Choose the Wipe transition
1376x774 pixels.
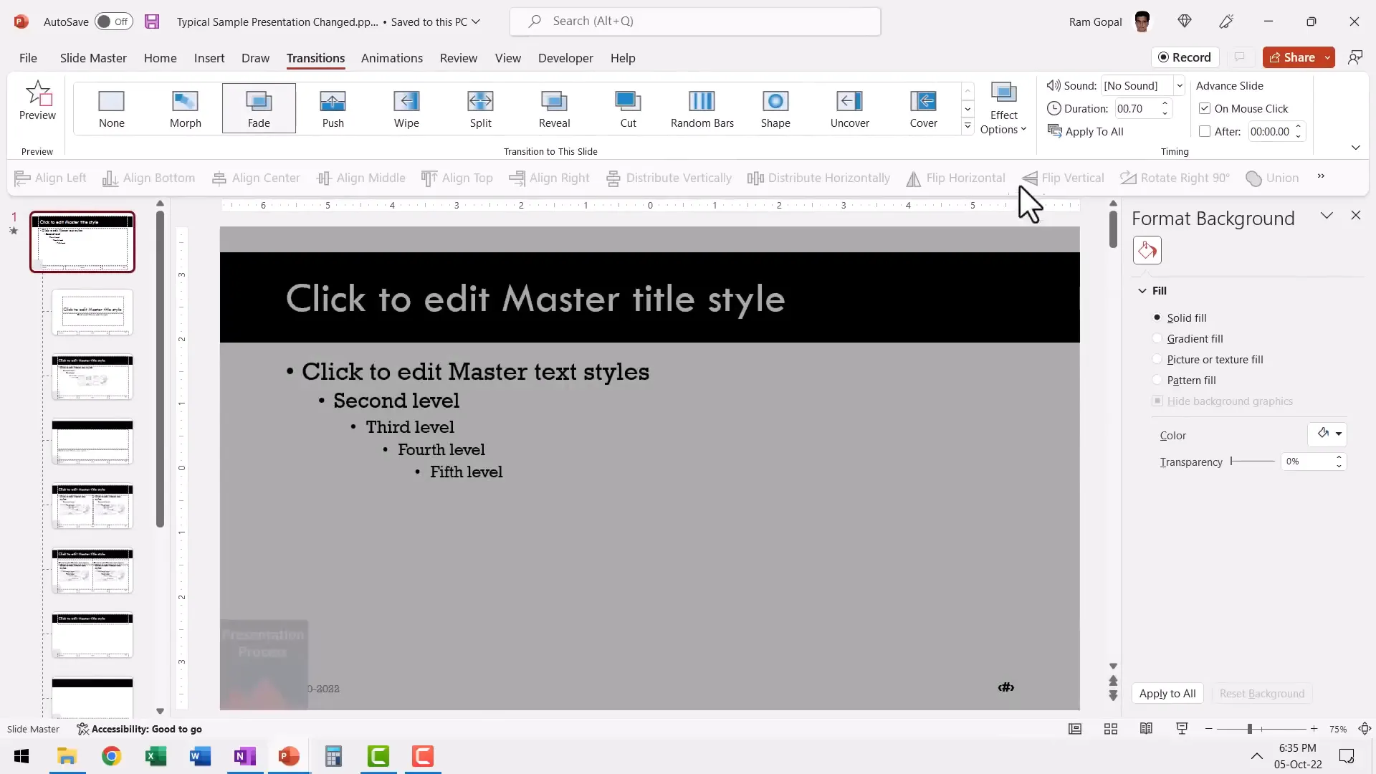tap(406, 108)
